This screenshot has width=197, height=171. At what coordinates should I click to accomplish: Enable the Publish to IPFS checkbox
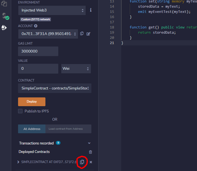tap(20, 111)
